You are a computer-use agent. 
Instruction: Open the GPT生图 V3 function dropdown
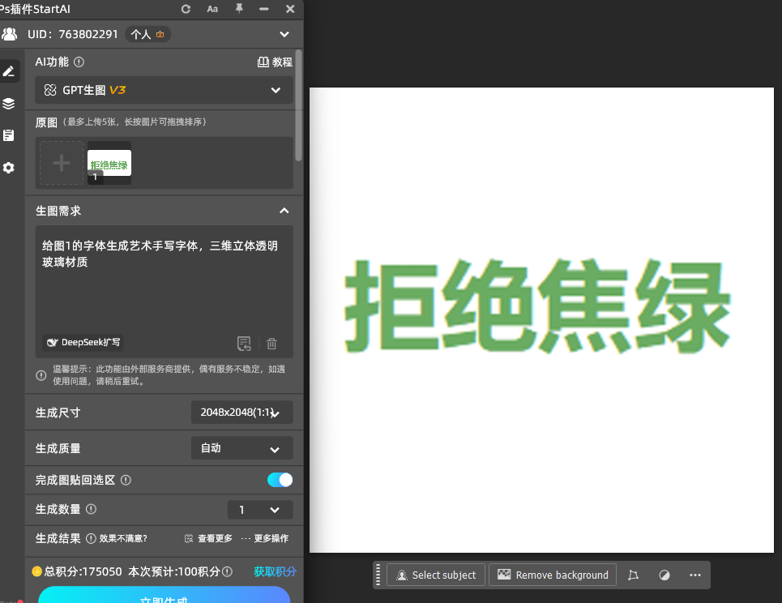(164, 90)
